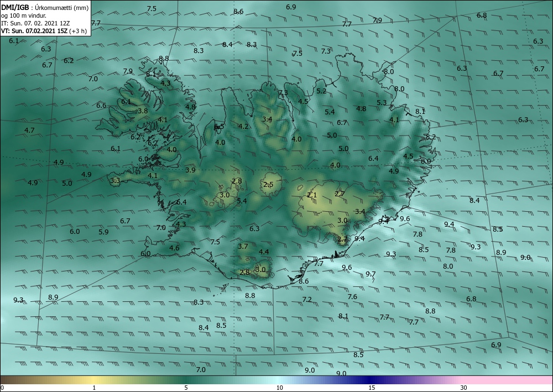Click the map value '5.3'
Image resolution: width=553 pixels, height=392 pixels.
[382, 103]
